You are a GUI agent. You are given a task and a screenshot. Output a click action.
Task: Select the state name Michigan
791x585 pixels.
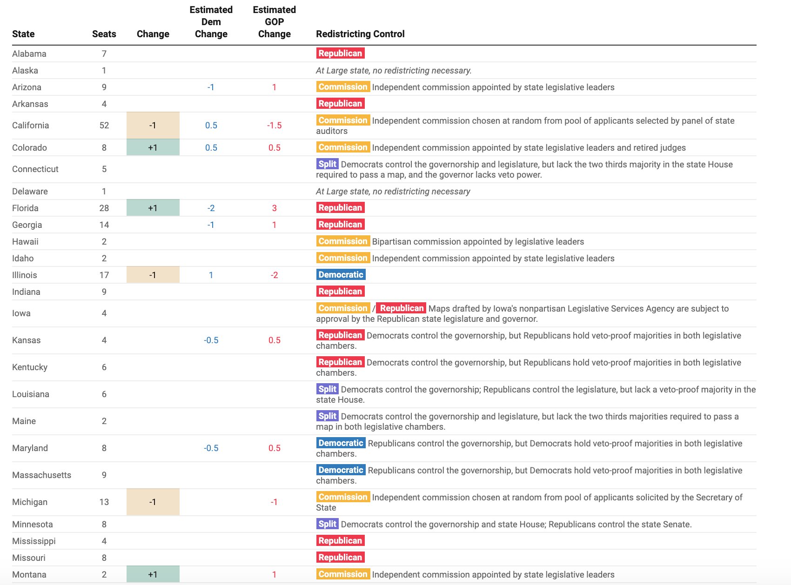point(29,502)
